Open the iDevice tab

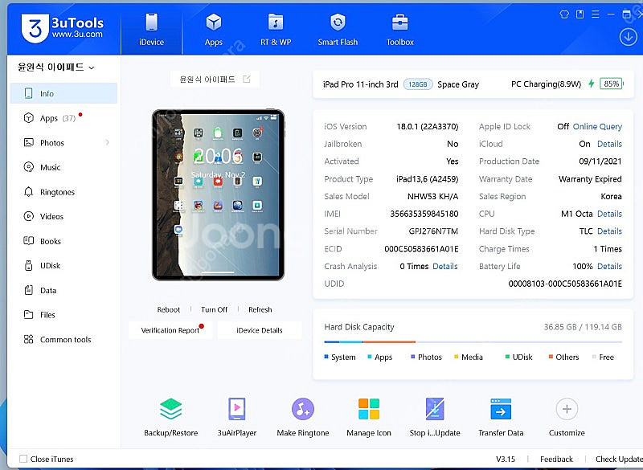coord(151,30)
